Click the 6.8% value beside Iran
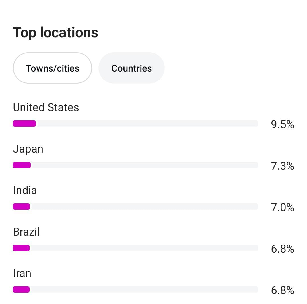The height and width of the screenshot is (304, 307). pos(282,290)
